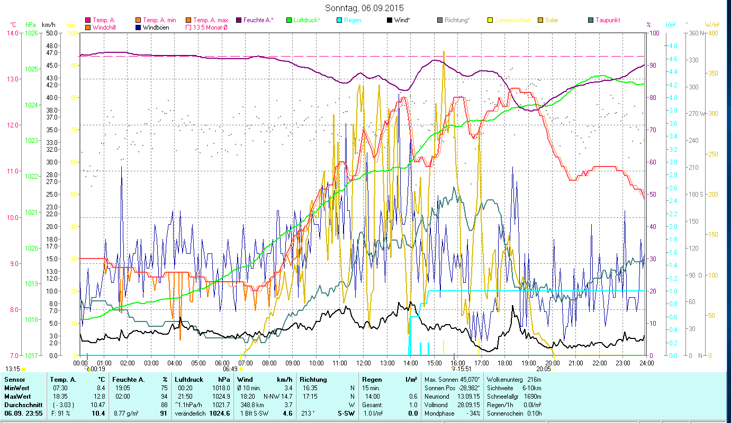The width and height of the screenshot is (731, 423).
Task: Click the Sonnen Pos -28,982° entry
Action: [453, 388]
